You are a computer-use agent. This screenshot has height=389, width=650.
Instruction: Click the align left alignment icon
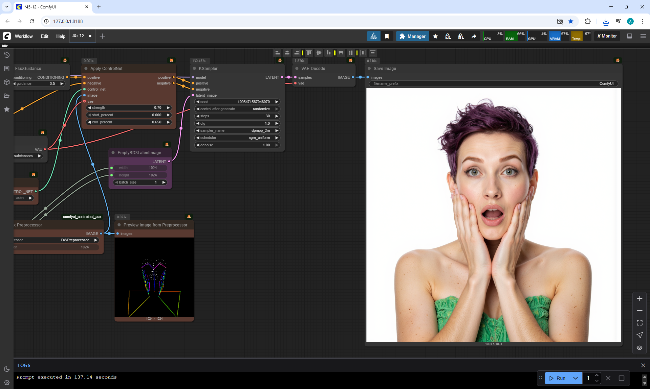tap(277, 53)
